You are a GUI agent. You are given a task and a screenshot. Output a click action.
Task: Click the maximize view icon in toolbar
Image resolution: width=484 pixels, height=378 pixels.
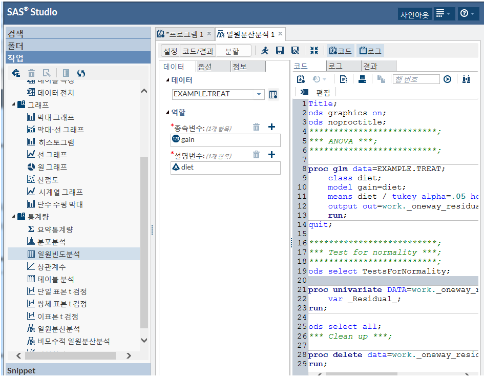pyautogui.click(x=314, y=51)
